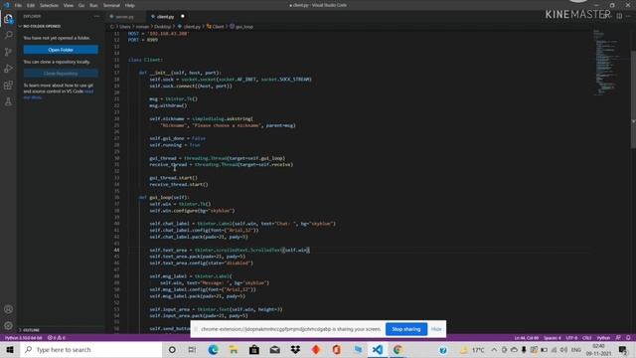Collapse the No Folder Opened section
The width and height of the screenshot is (636, 358).
click(x=42, y=26)
